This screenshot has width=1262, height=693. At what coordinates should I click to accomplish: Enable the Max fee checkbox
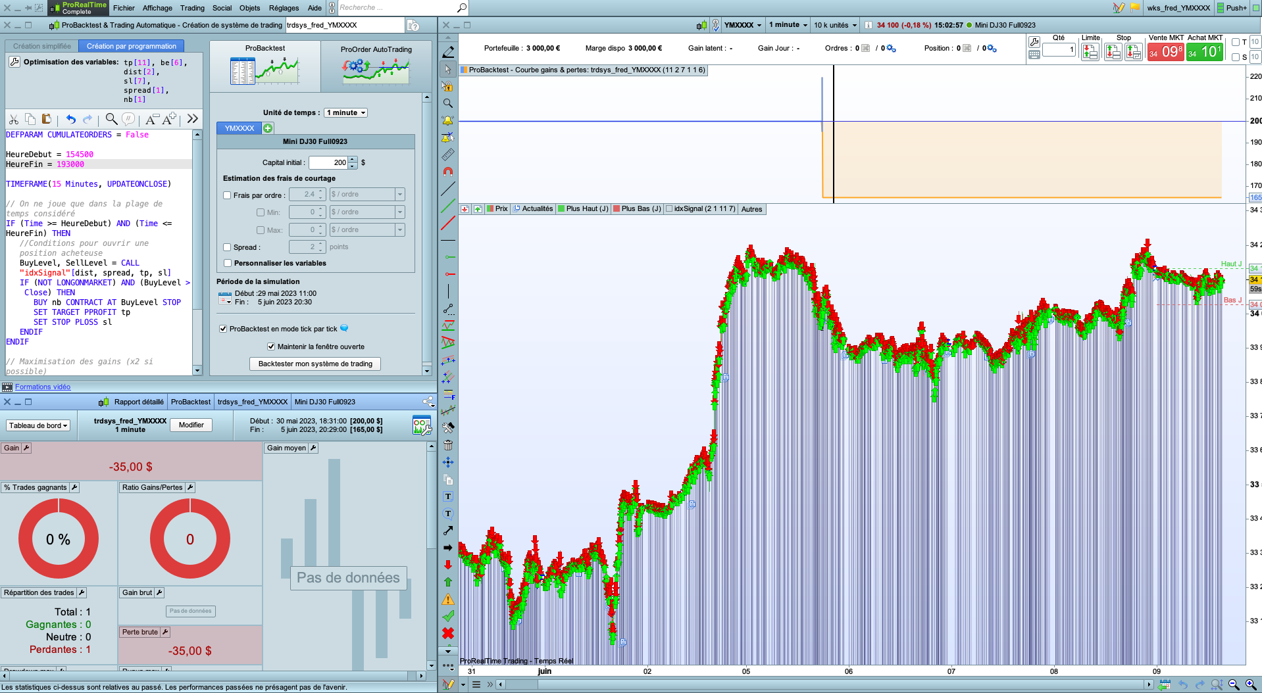point(261,230)
